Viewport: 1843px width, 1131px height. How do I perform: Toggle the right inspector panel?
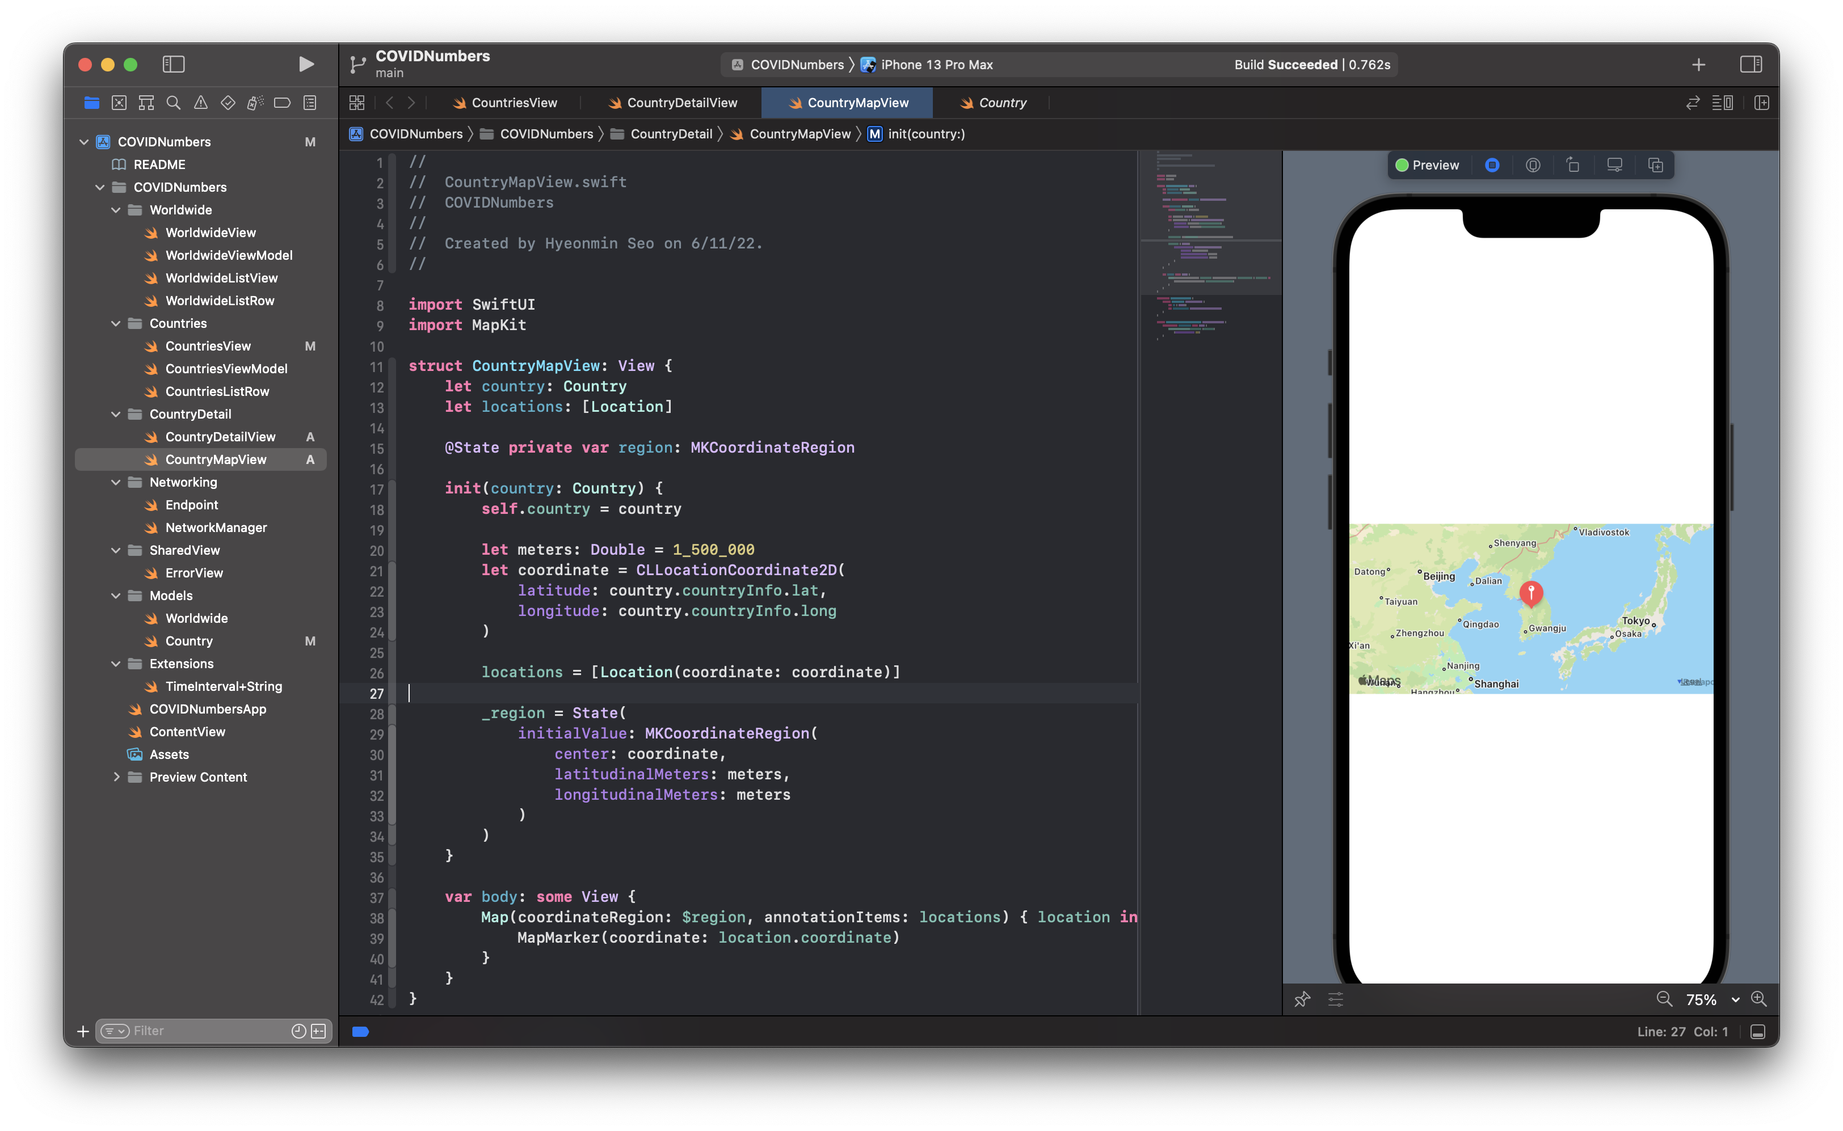point(1750,64)
